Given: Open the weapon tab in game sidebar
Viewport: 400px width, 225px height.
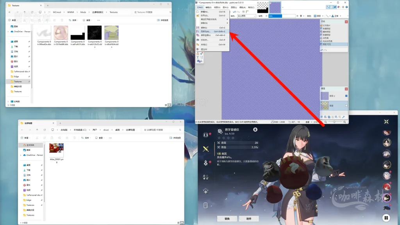Looking at the screenshot, I should point(206,148).
